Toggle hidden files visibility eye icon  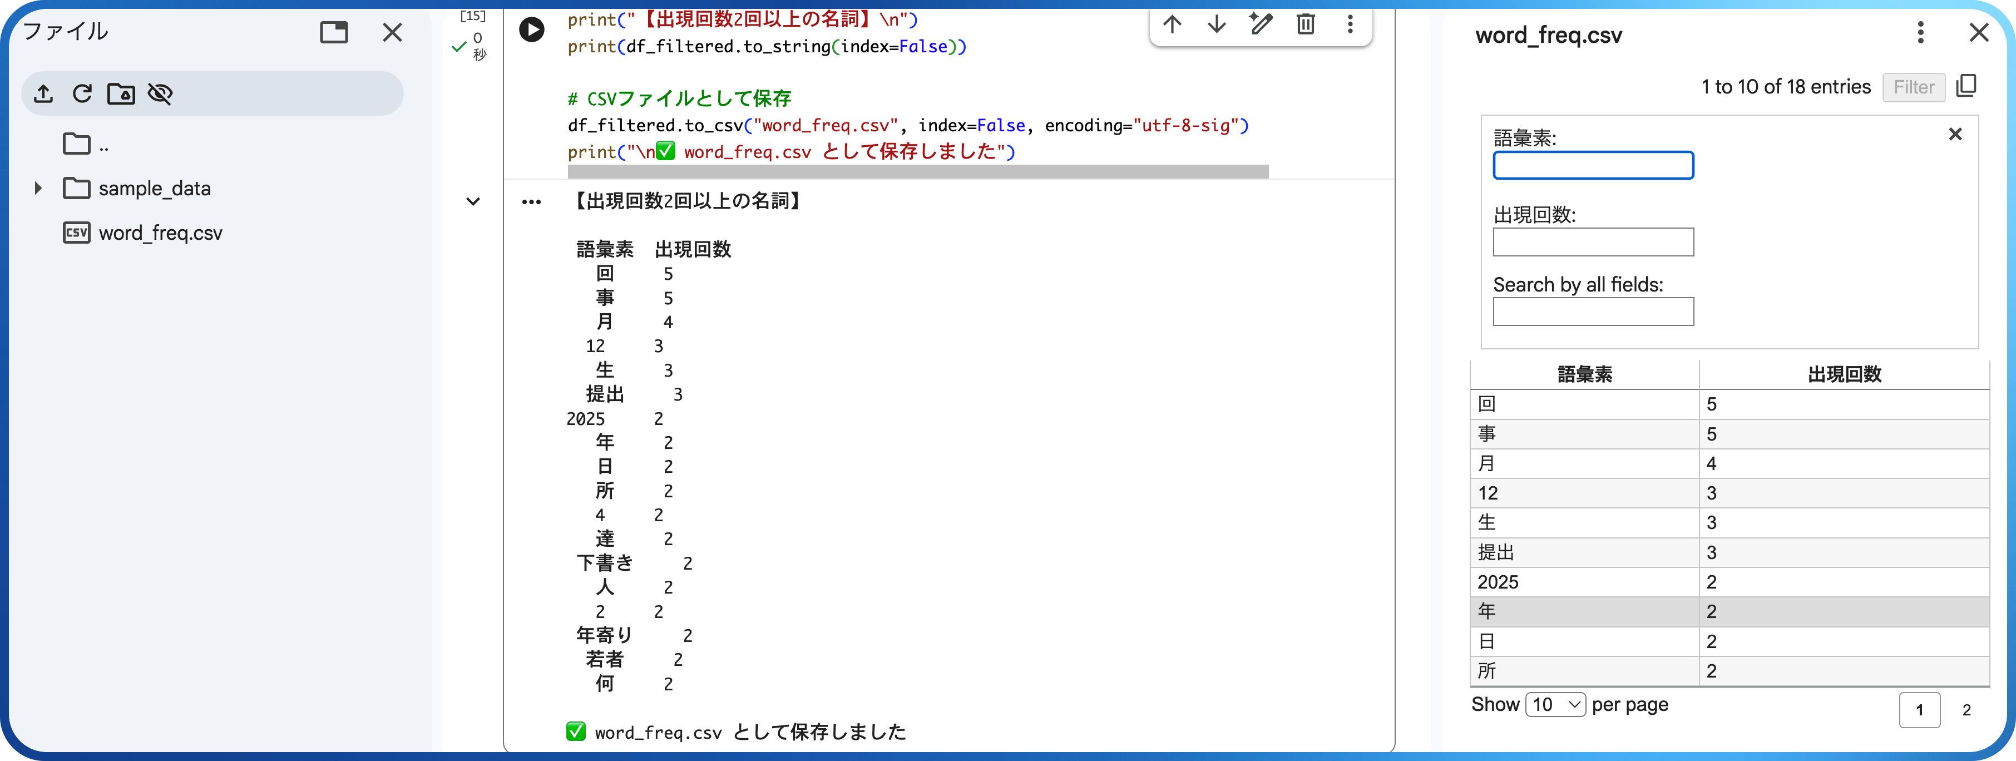(160, 94)
